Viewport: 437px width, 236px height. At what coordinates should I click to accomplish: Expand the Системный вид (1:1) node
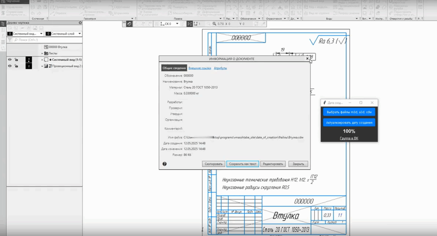tap(42, 60)
